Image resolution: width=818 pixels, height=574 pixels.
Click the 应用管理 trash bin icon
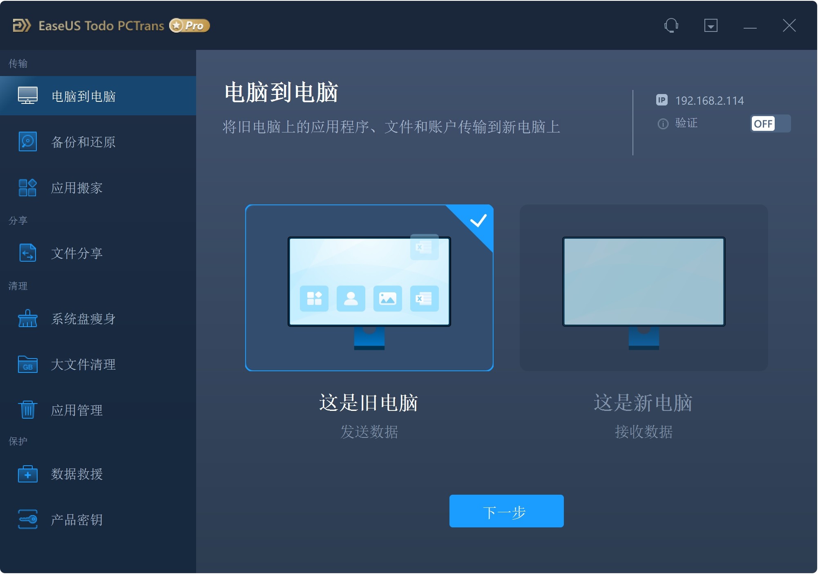(x=28, y=410)
